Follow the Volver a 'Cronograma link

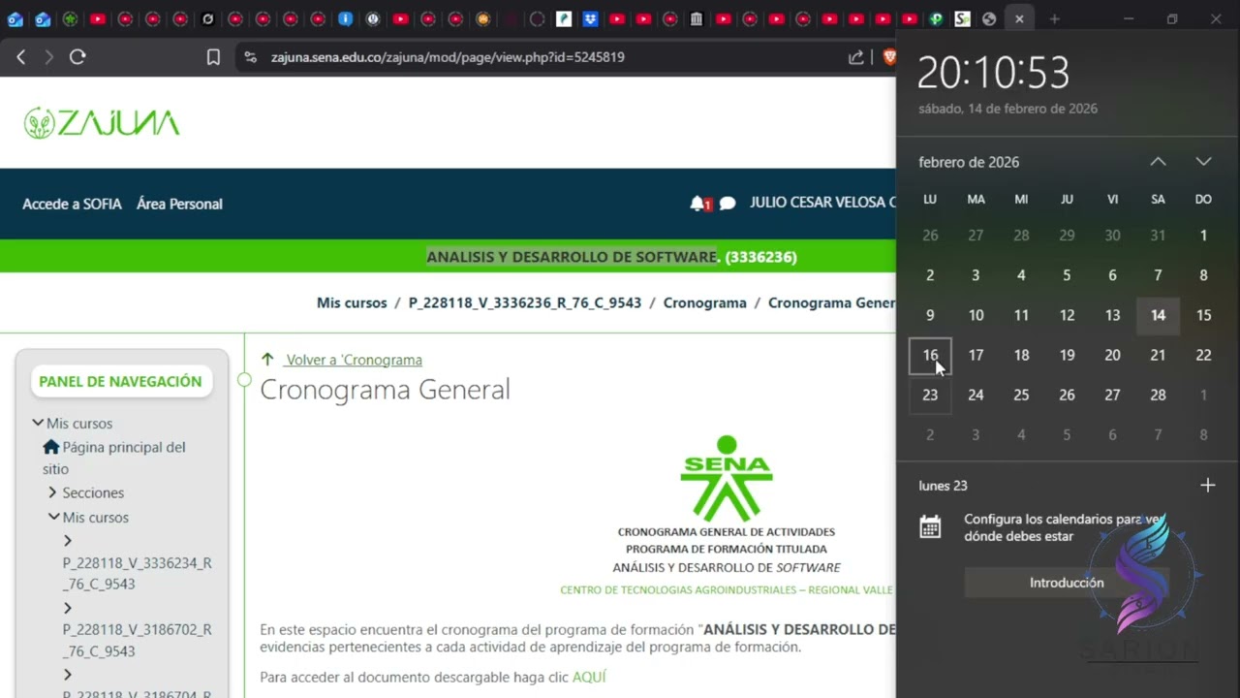tap(354, 360)
